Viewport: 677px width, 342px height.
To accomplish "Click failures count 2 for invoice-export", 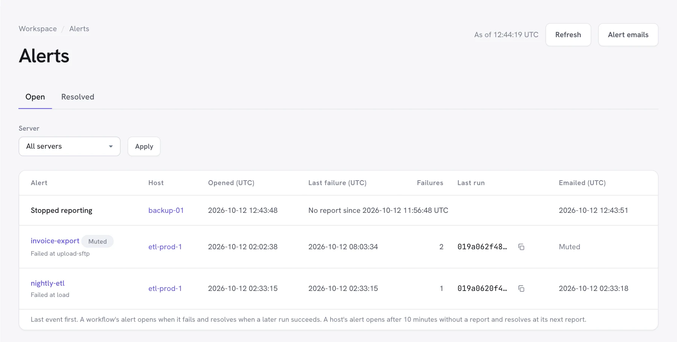I will coord(441,247).
